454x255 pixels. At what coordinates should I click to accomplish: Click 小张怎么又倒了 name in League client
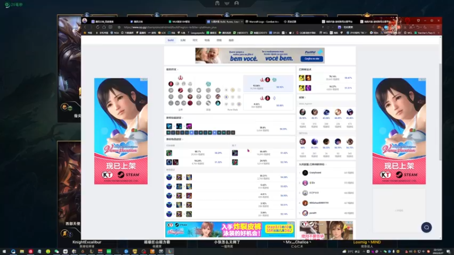tap(227, 242)
